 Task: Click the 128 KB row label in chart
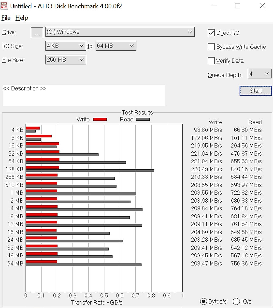[x=14, y=169]
